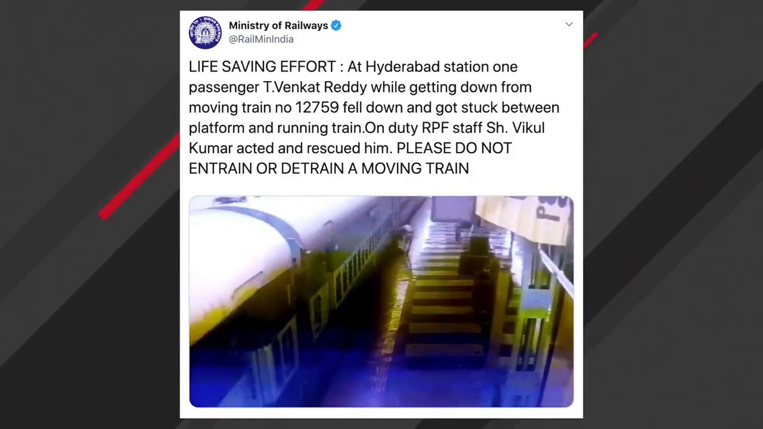The height and width of the screenshot is (429, 763).
Task: Click 'ENTRAIN OR DETRAIN A MOVING TRAIN' line
Action: [x=329, y=169]
